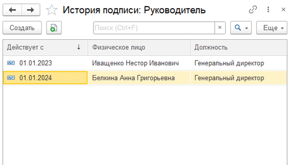Open the three-dots window menu
This screenshot has height=165, width=295.
pyautogui.click(x=268, y=10)
